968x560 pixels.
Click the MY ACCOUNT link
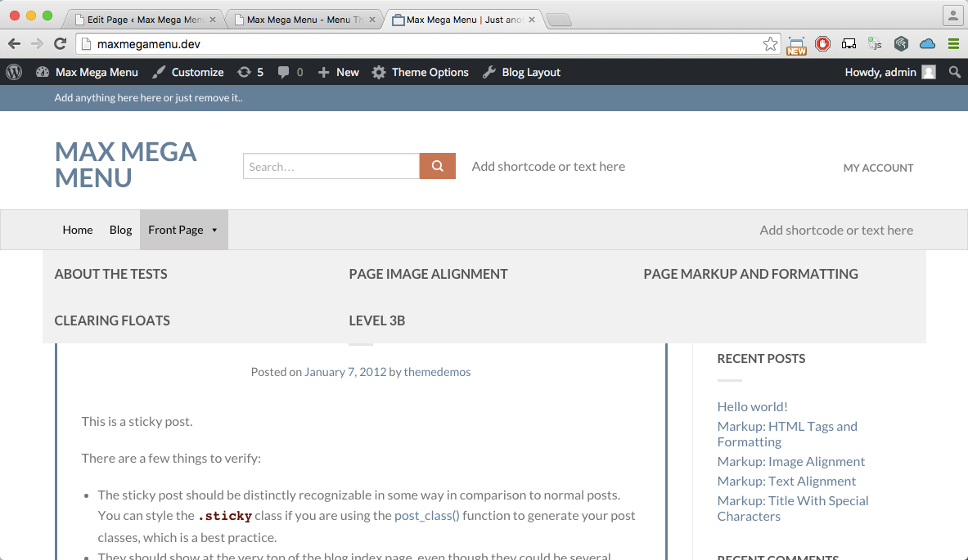pyautogui.click(x=878, y=168)
